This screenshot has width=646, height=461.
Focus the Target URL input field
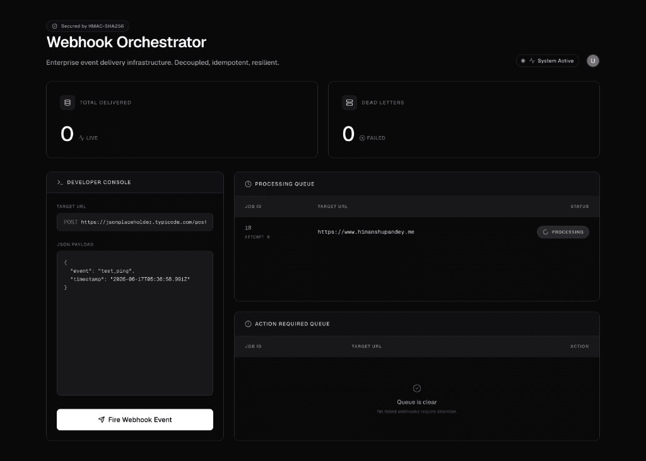coord(135,222)
